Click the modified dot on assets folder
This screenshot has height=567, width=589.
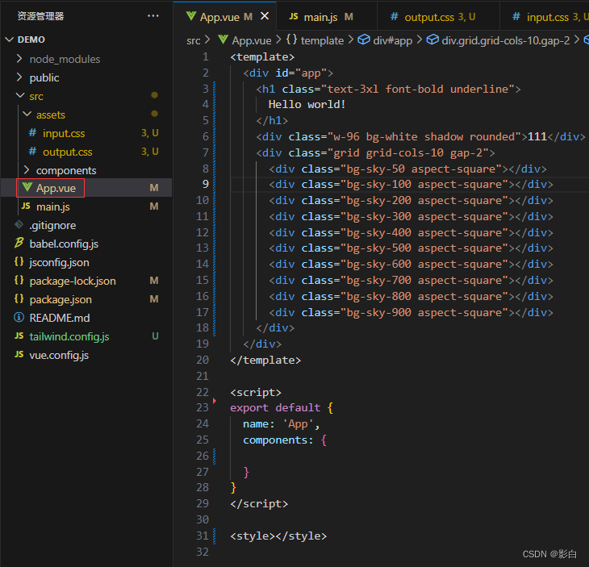[154, 114]
